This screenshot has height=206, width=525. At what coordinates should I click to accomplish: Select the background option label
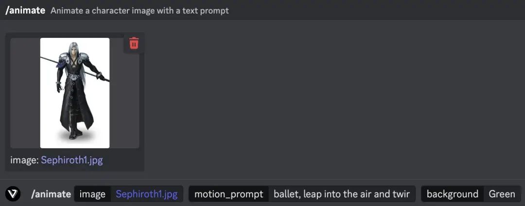click(452, 194)
